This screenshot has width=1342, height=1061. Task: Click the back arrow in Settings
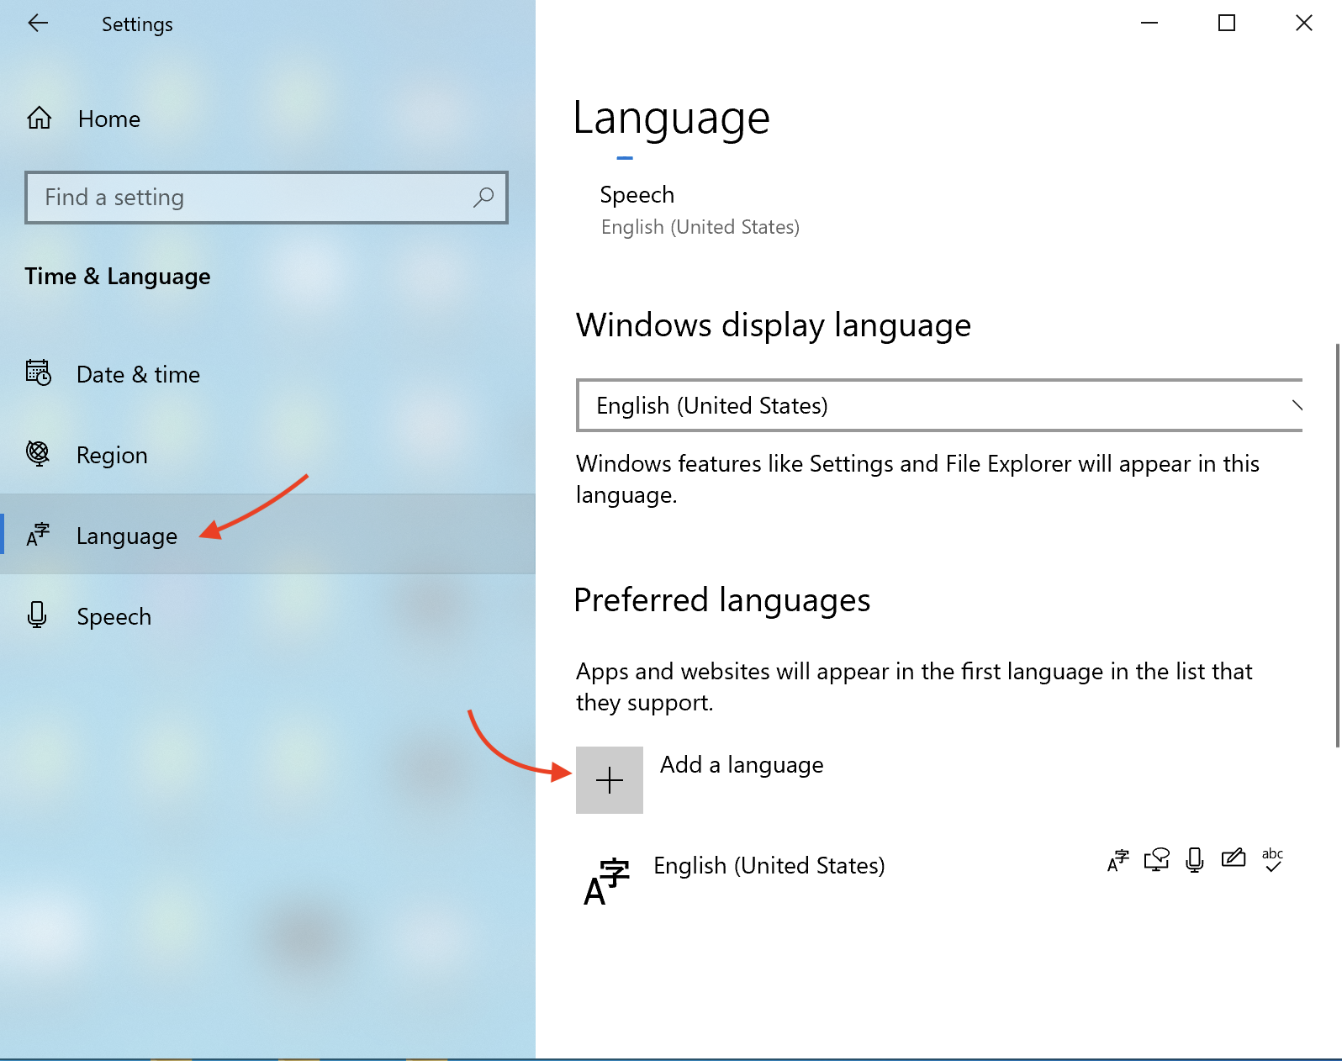(38, 24)
